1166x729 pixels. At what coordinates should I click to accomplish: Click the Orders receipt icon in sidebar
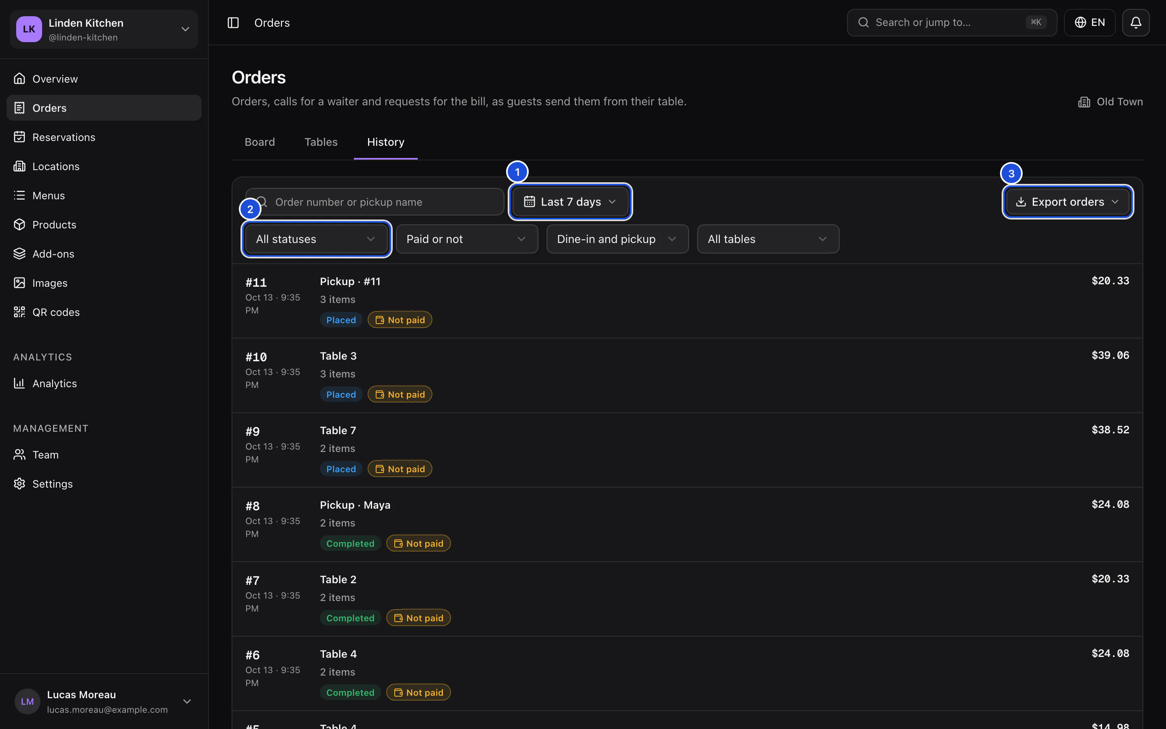(x=19, y=108)
